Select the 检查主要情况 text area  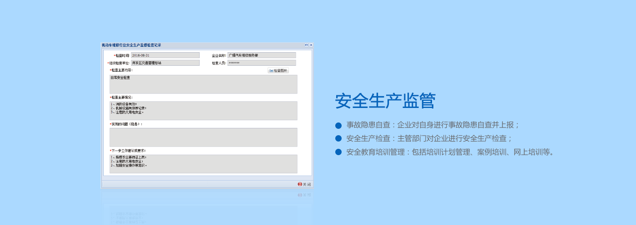pos(203,111)
